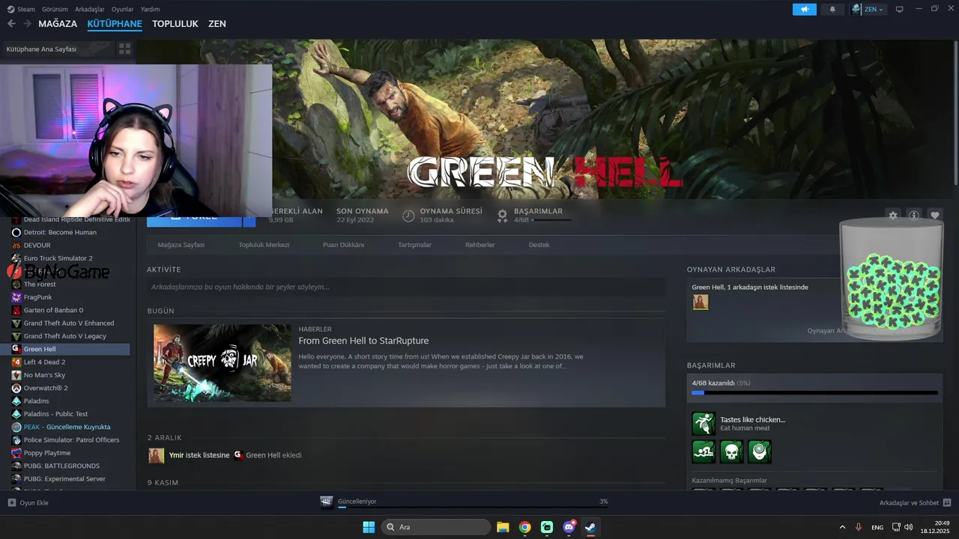The image size is (959, 539).
Task: Open friend avatar in wishlist panel
Action: click(x=701, y=302)
